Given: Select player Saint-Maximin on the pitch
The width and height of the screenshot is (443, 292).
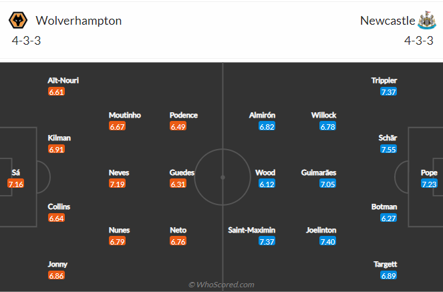Looking at the screenshot, I should tap(251, 230).
